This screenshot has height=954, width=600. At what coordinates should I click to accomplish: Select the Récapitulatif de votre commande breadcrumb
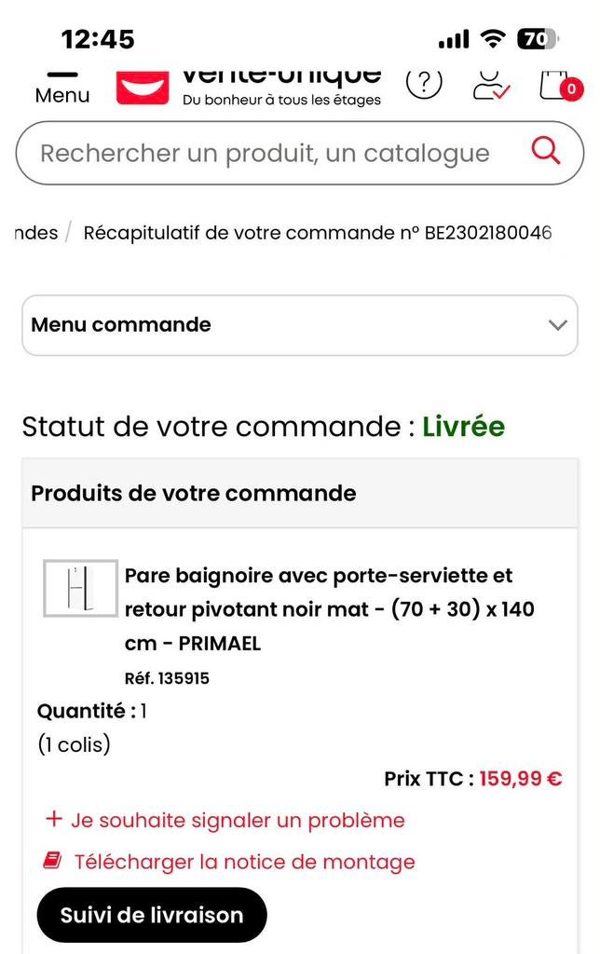317,232
